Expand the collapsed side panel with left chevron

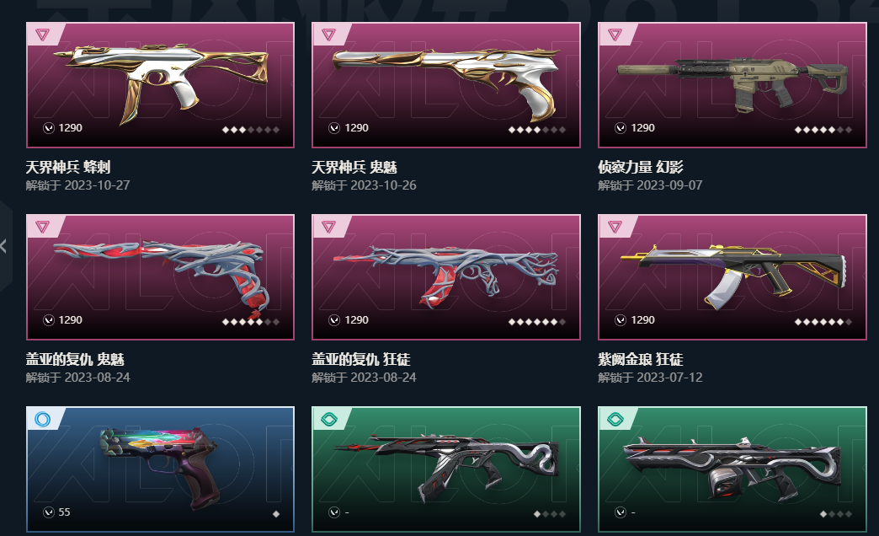point(3,245)
